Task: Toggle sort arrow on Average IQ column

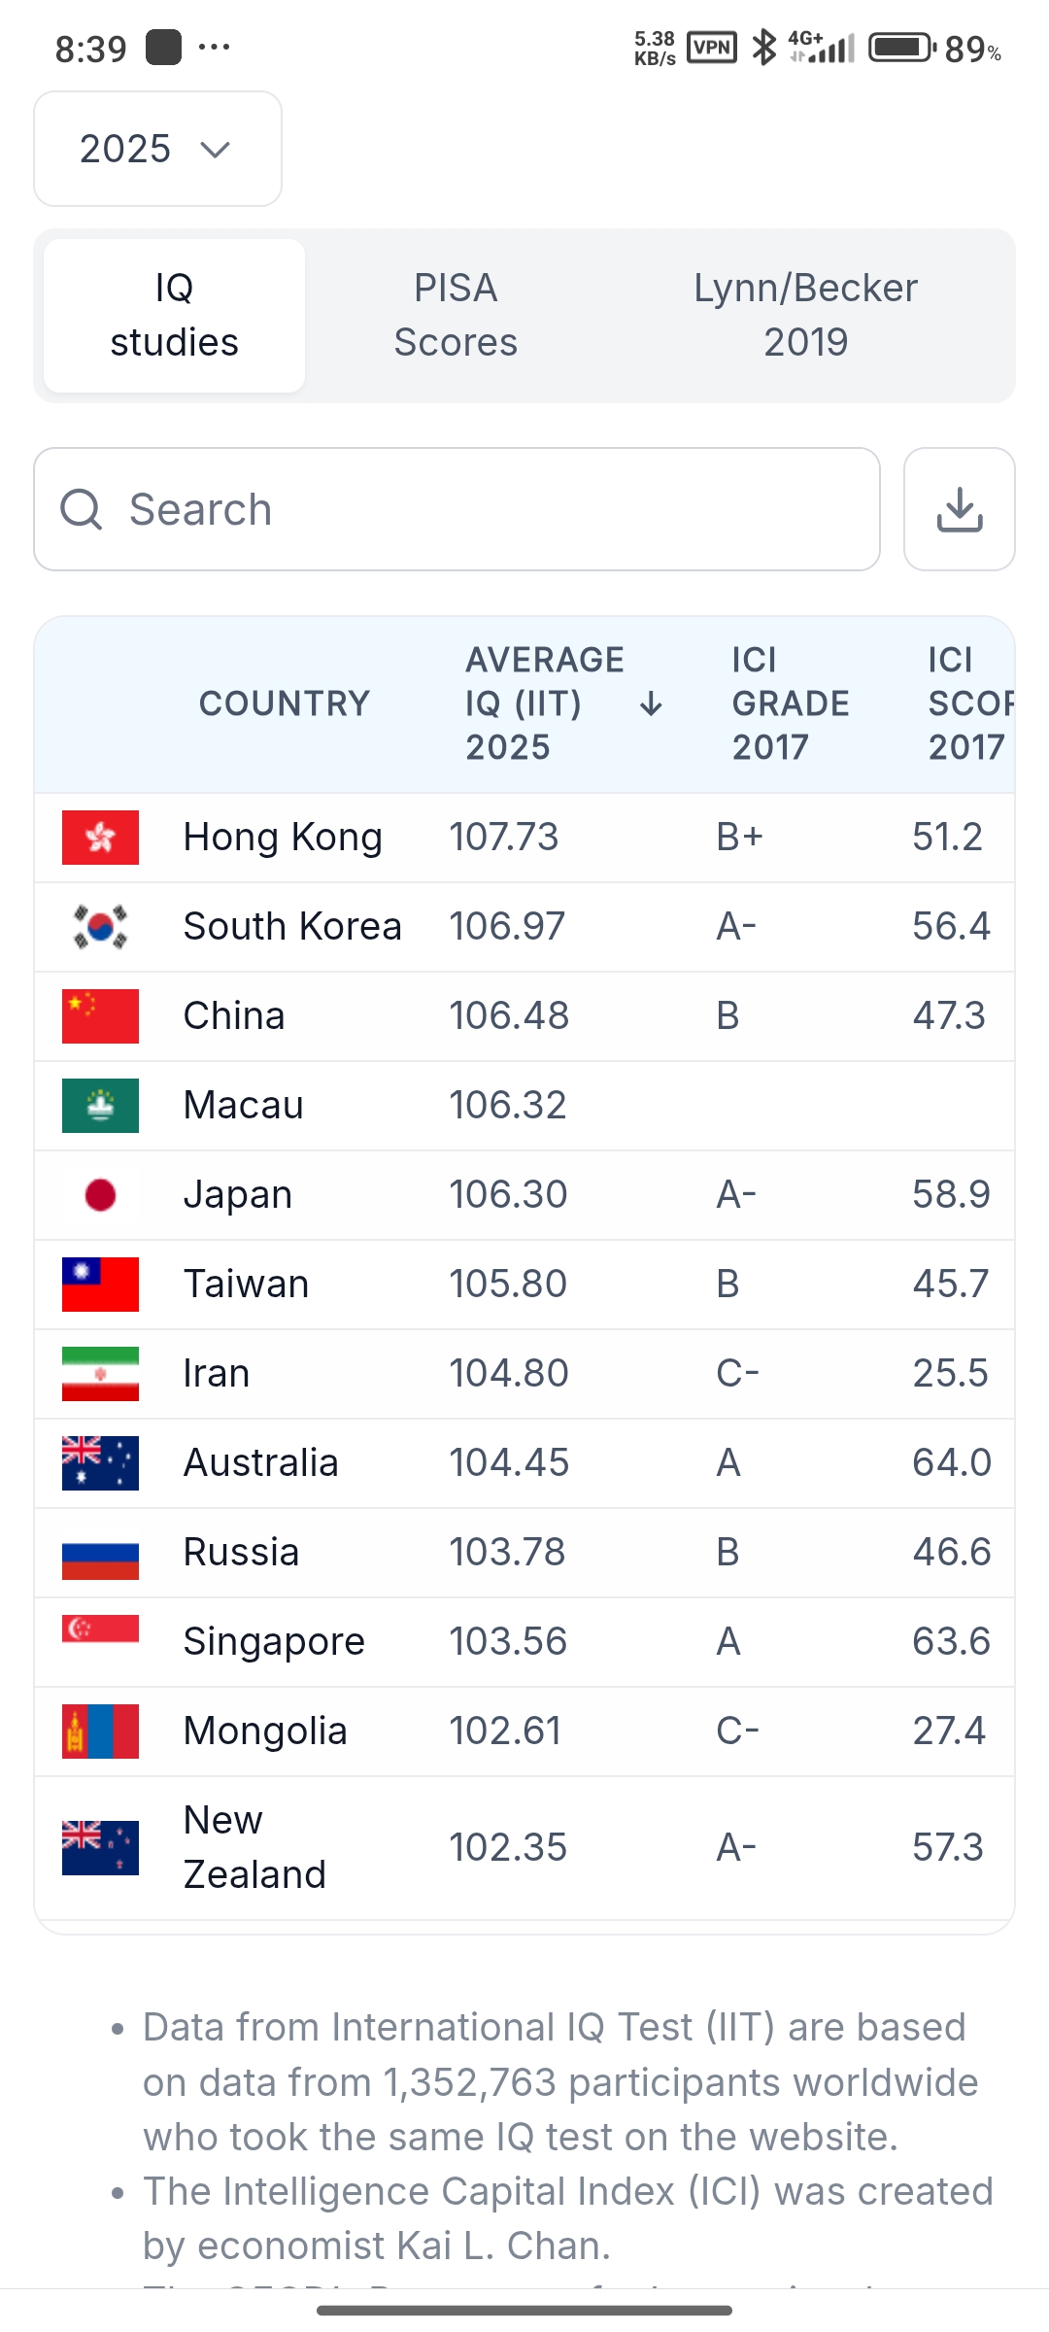Action: click(x=651, y=703)
